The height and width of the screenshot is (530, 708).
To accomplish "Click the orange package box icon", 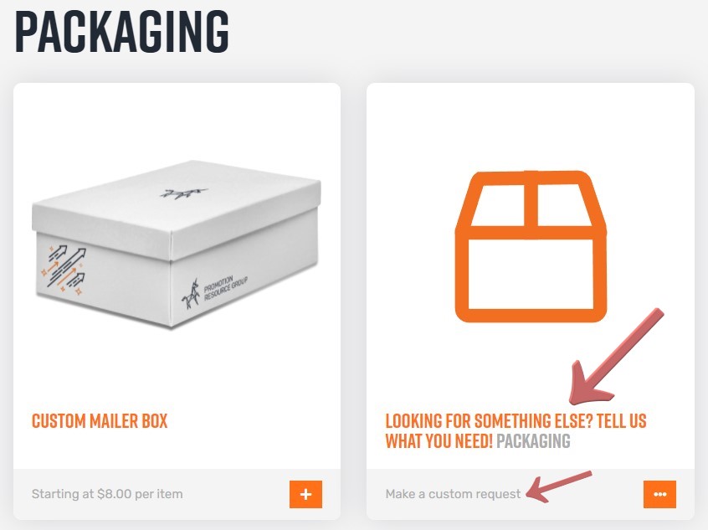I will (x=531, y=246).
